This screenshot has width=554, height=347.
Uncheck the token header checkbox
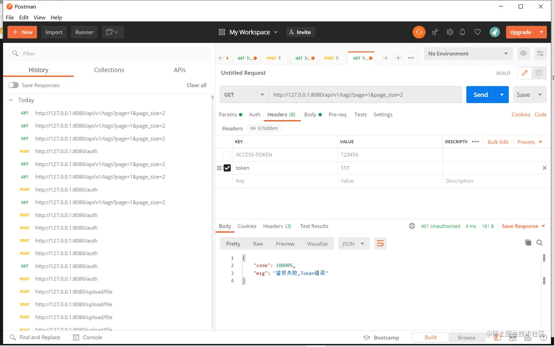227,168
